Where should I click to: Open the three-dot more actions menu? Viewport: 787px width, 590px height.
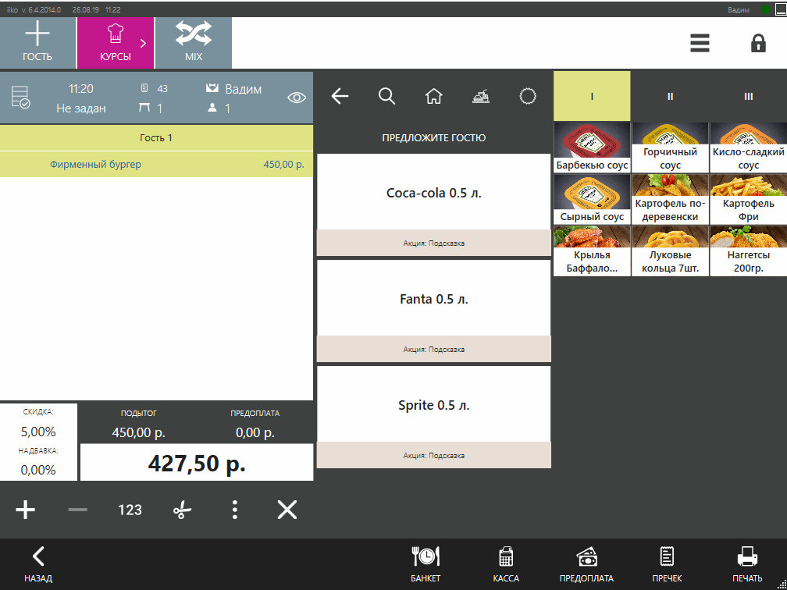[234, 510]
